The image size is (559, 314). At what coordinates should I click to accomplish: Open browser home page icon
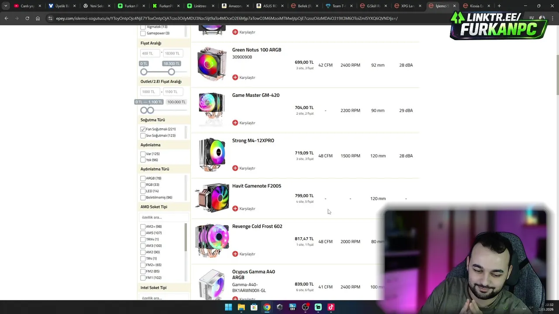tap(38, 18)
